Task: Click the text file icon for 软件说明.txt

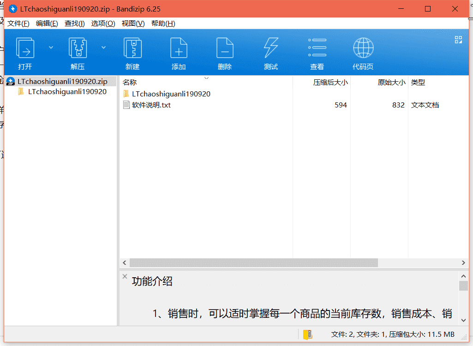Action: click(x=126, y=105)
